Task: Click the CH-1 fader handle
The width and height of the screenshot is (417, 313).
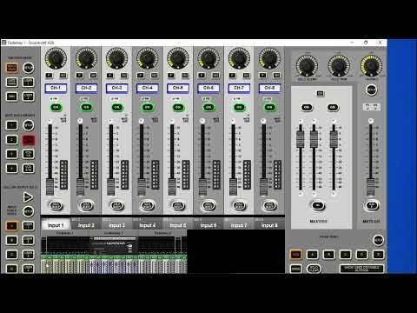Action: point(50,187)
